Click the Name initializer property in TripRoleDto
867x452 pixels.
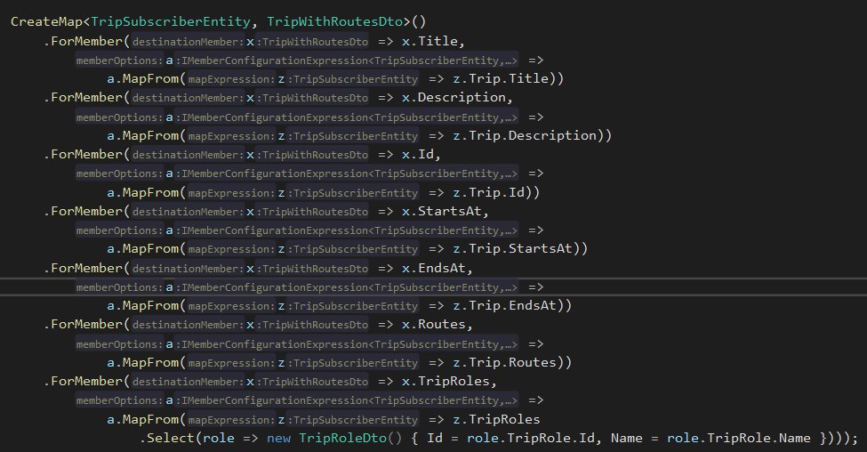click(627, 438)
